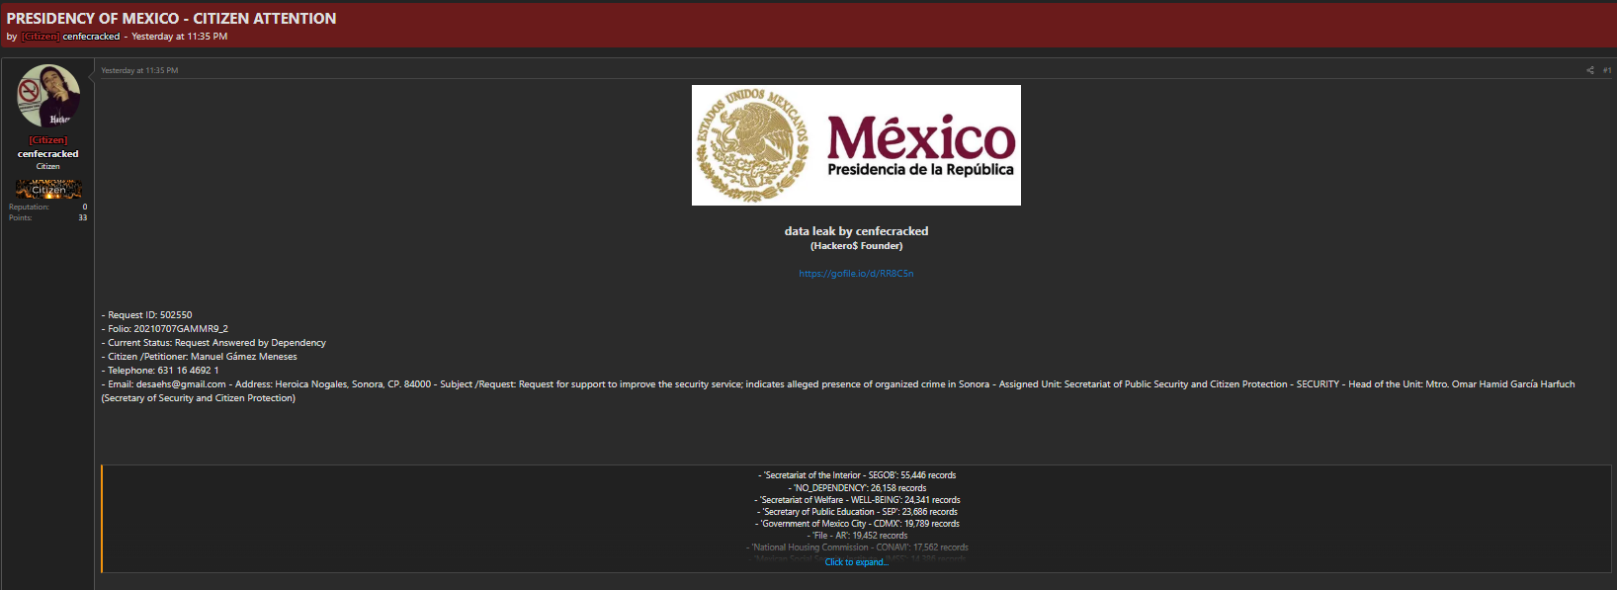Open cenfecracked username in sidebar
Viewport: 1617px width, 590px height.
point(47,153)
